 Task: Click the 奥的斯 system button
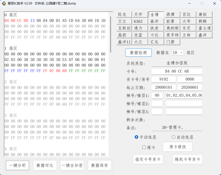[172, 28]
